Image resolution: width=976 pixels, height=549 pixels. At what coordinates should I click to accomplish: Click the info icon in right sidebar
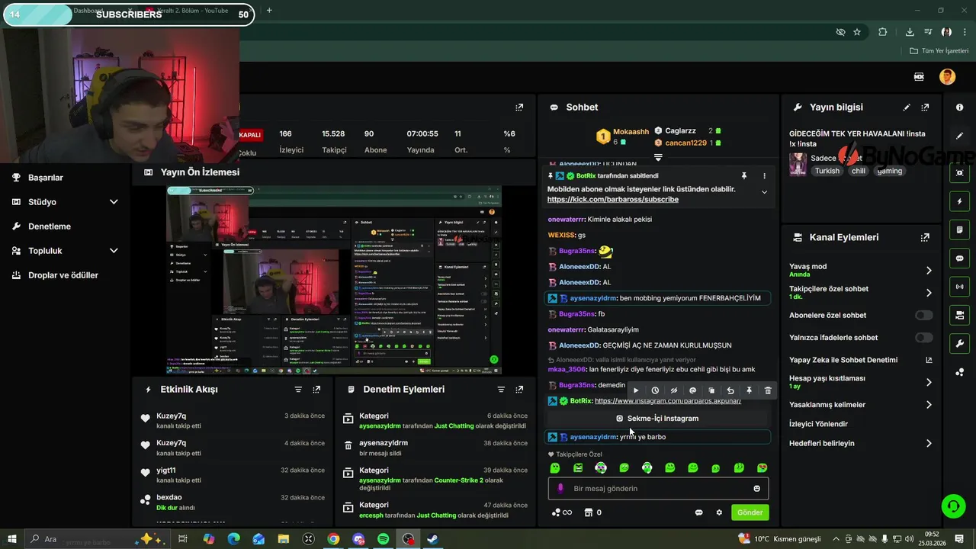click(959, 108)
